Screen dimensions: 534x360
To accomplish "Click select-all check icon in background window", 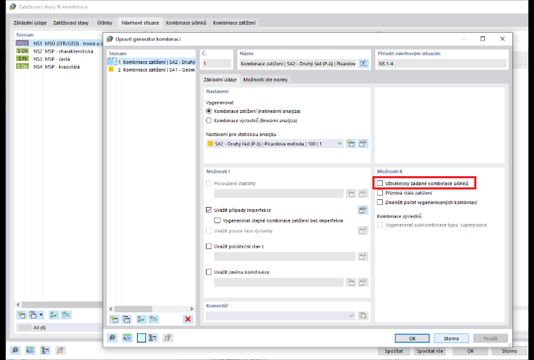I will point(53,315).
